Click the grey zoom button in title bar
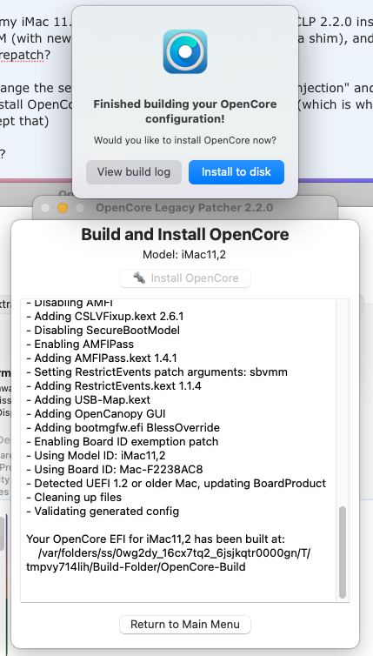The height and width of the screenshot is (656, 373). click(80, 208)
